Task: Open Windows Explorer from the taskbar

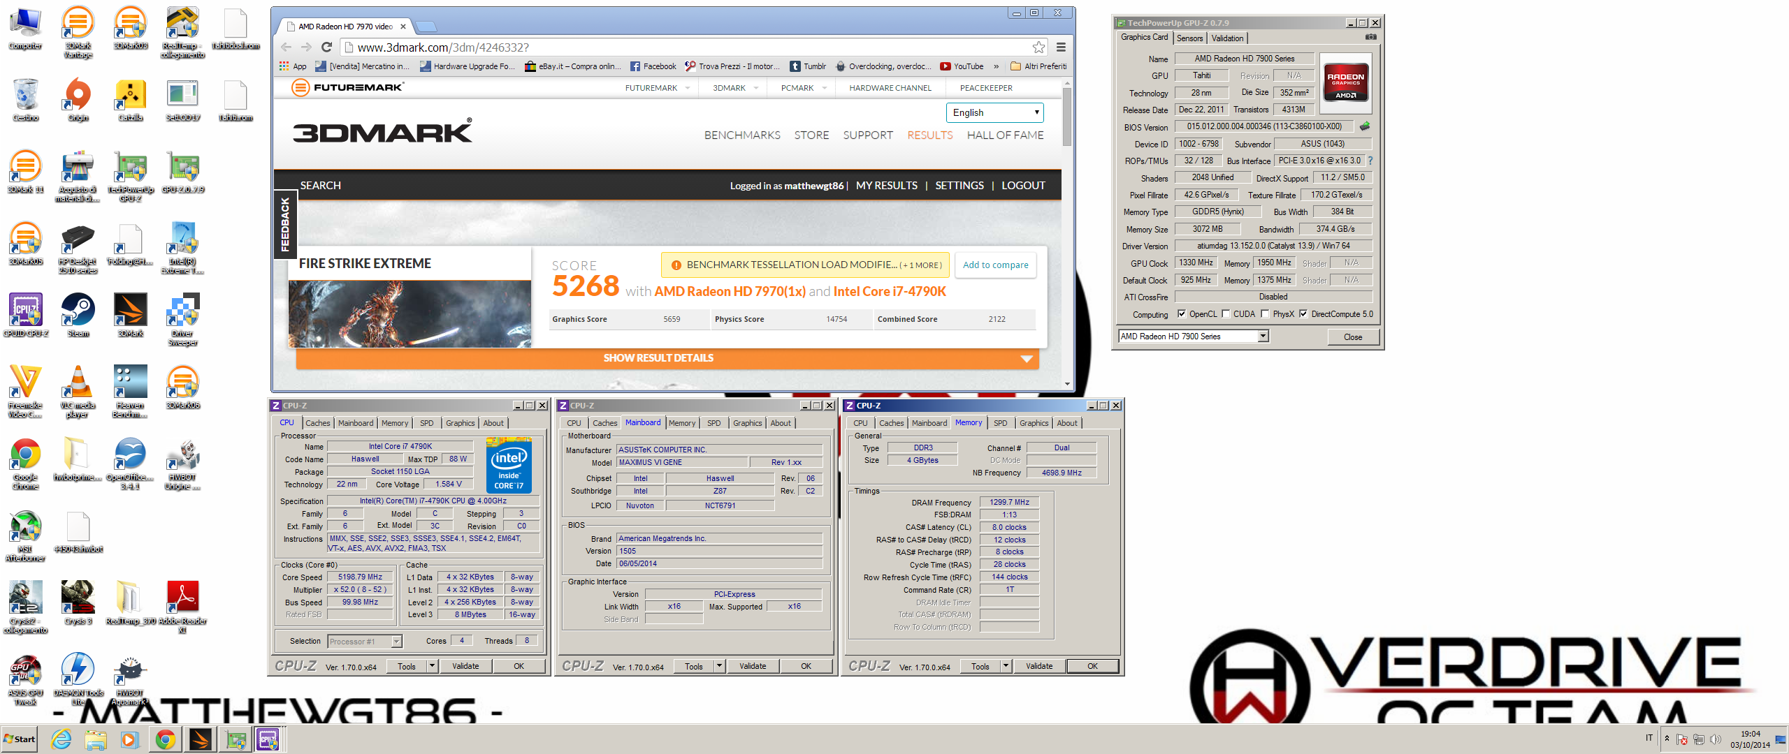Action: [95, 739]
